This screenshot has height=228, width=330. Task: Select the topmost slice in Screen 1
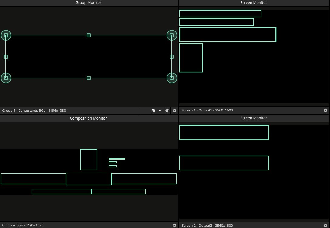pyautogui.click(x=220, y=14)
